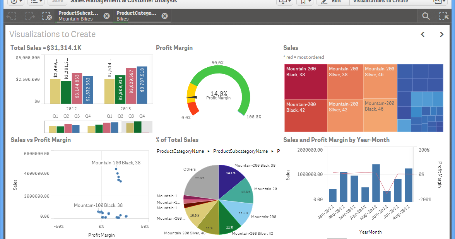Open the dropdown beside the bookmark icon
The image size is (455, 239).
308,2
